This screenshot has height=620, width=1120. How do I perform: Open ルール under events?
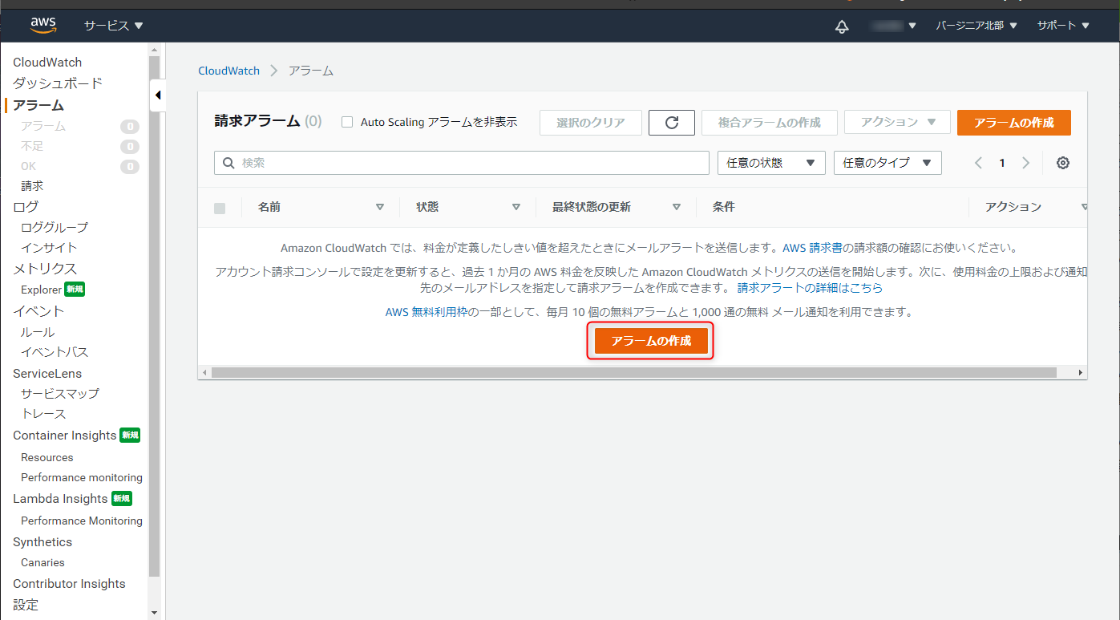[38, 332]
